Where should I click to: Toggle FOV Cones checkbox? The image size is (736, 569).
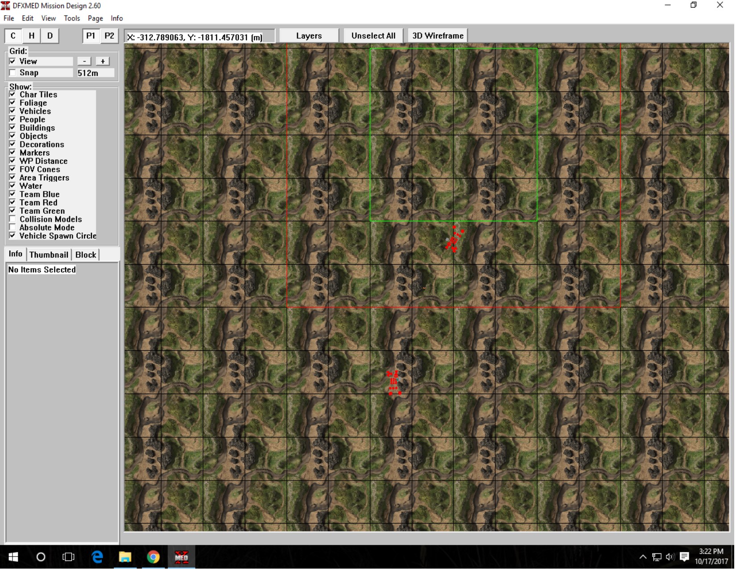[x=12, y=169]
